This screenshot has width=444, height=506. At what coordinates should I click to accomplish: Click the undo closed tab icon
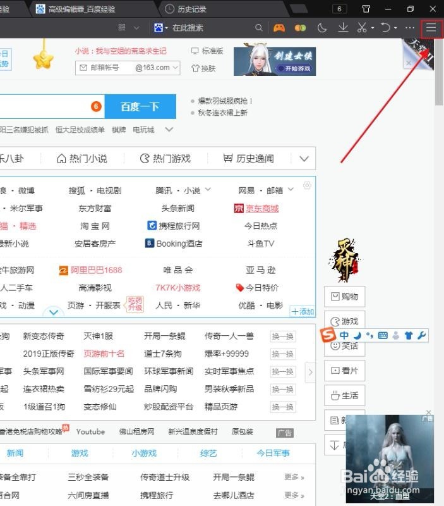pos(385,27)
